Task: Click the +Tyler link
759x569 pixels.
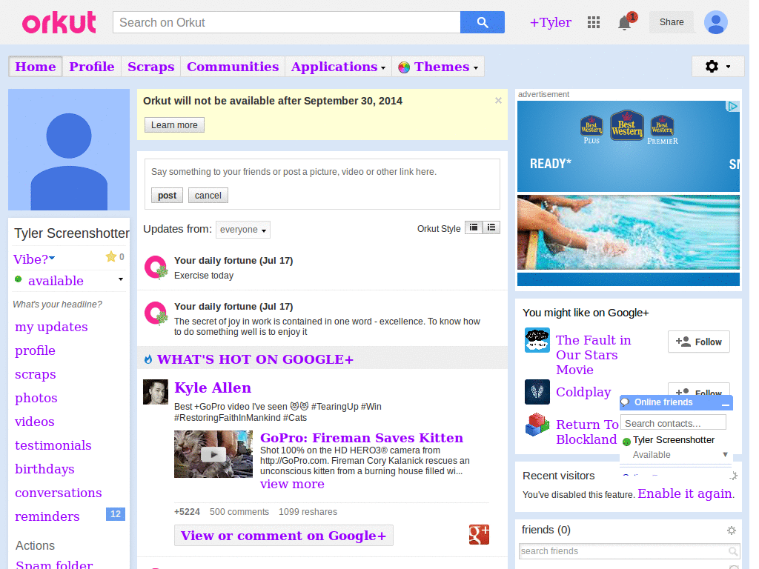Action: coord(551,22)
